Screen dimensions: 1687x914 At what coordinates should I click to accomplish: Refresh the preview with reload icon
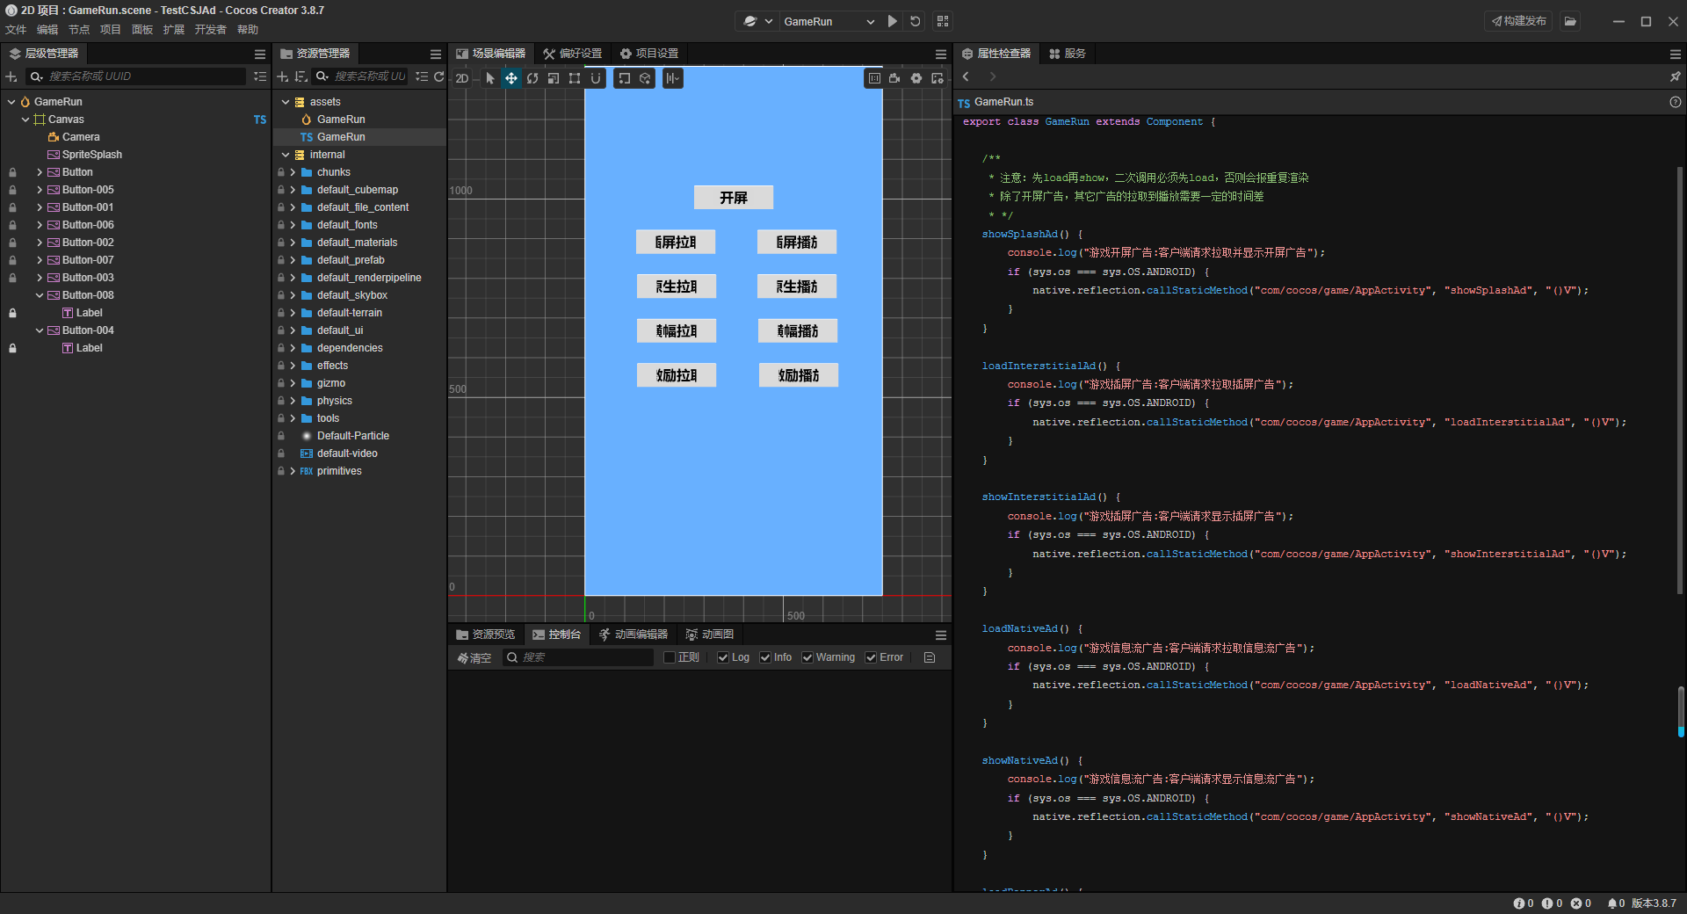coord(916,21)
